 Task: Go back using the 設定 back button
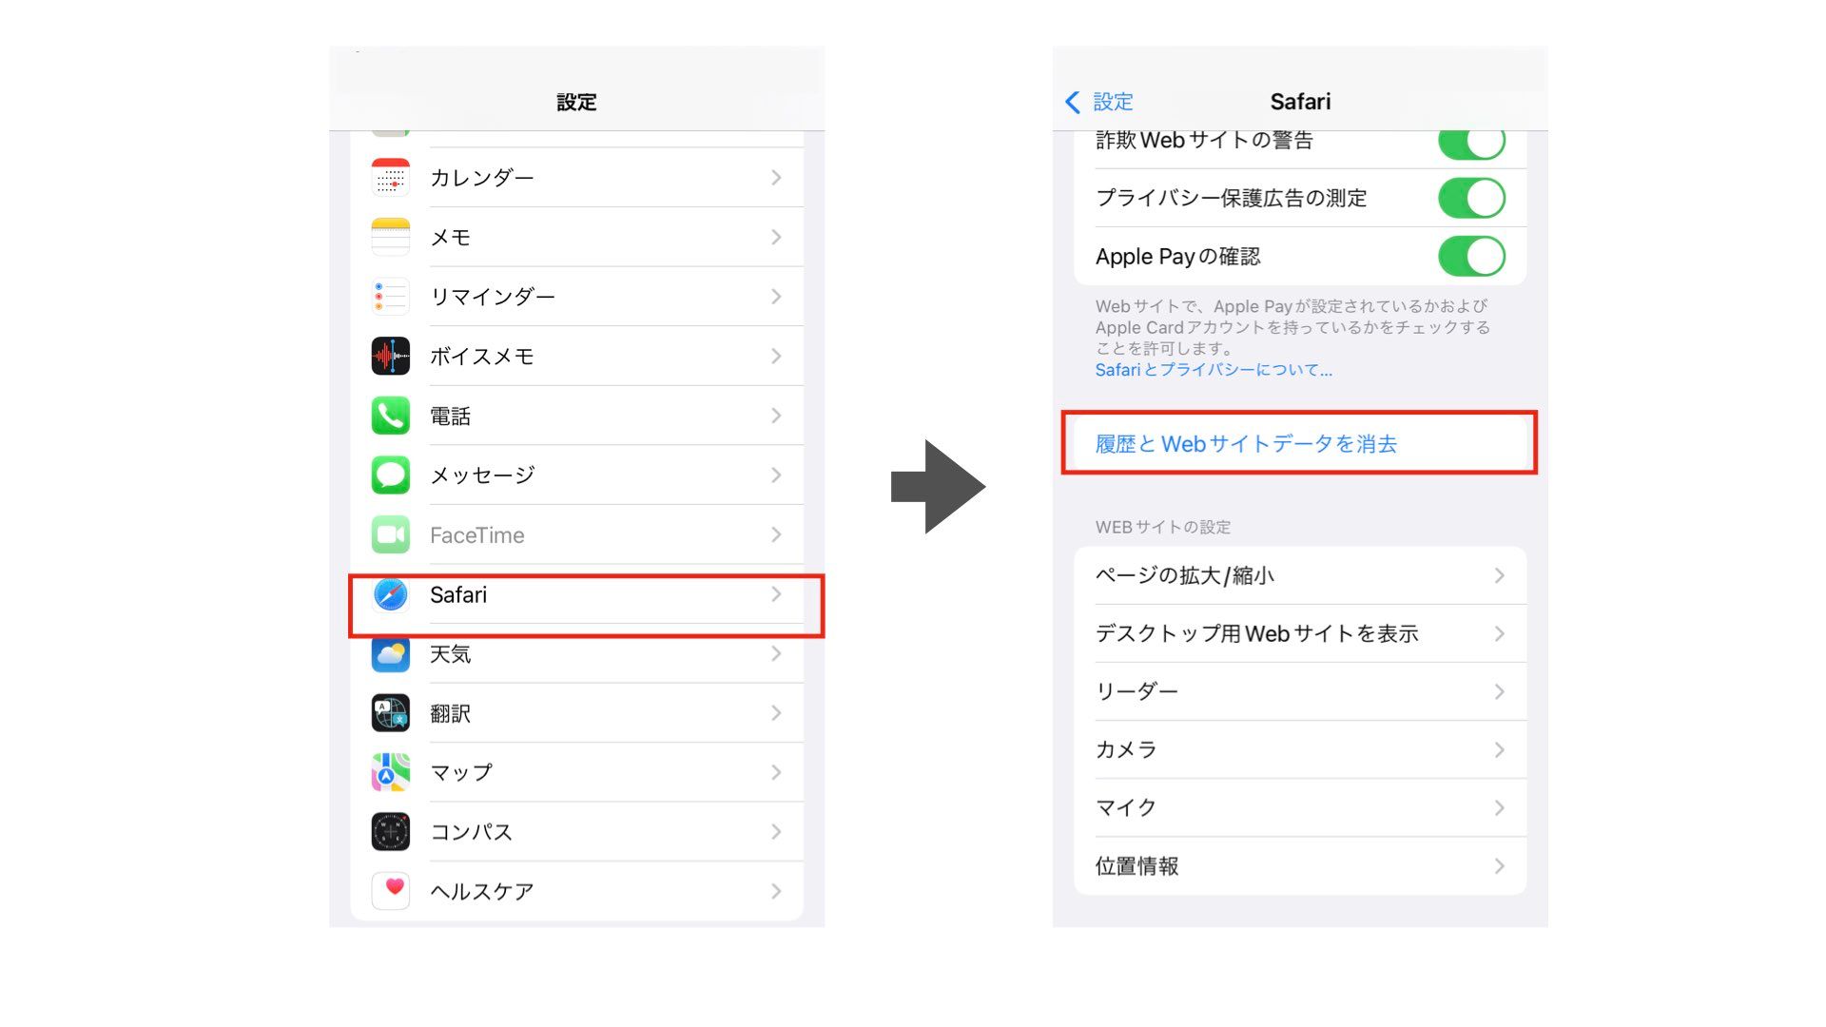[x=1099, y=102]
